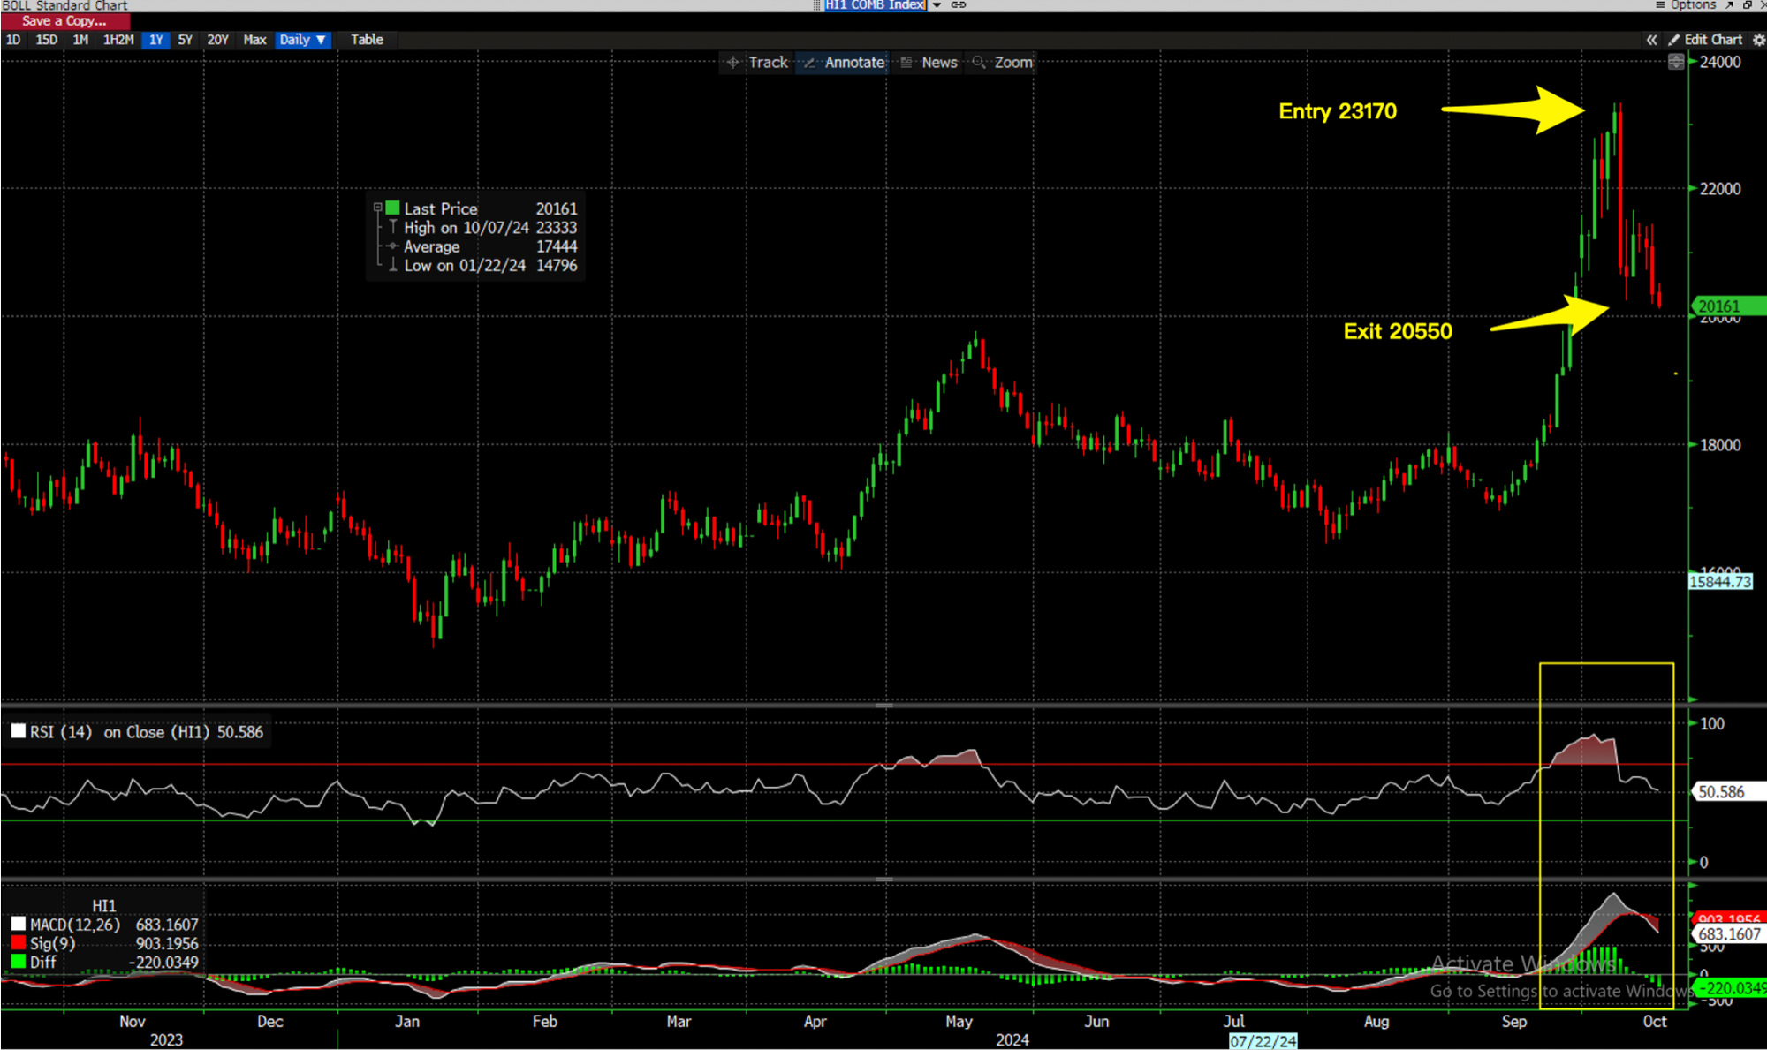Collapse the Last Price legend box
Image resolution: width=1767 pixels, height=1050 pixels.
click(377, 208)
